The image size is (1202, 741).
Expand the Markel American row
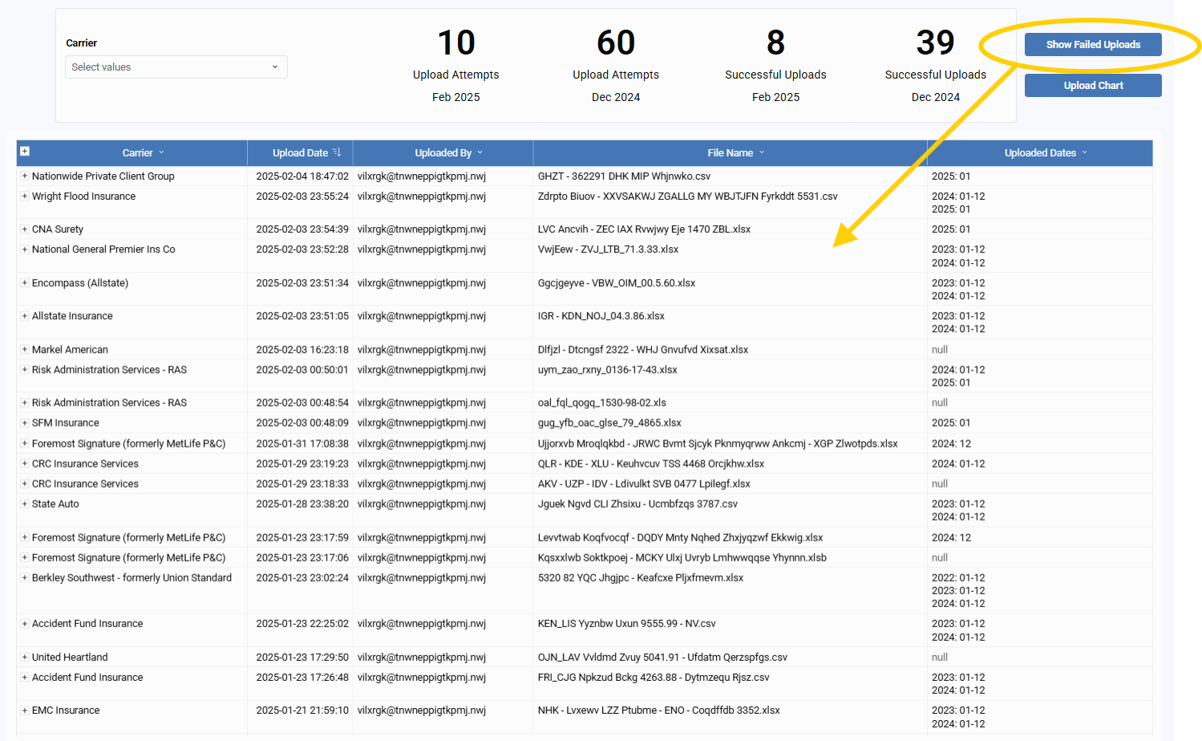coord(25,350)
